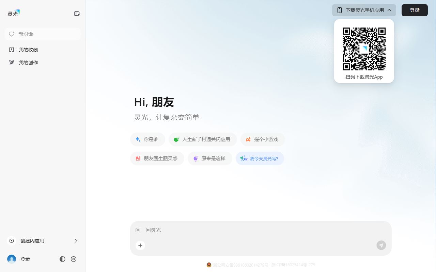This screenshot has height=272, width=436.
Task: Open the 浙公网安备 record link
Action: click(241, 265)
